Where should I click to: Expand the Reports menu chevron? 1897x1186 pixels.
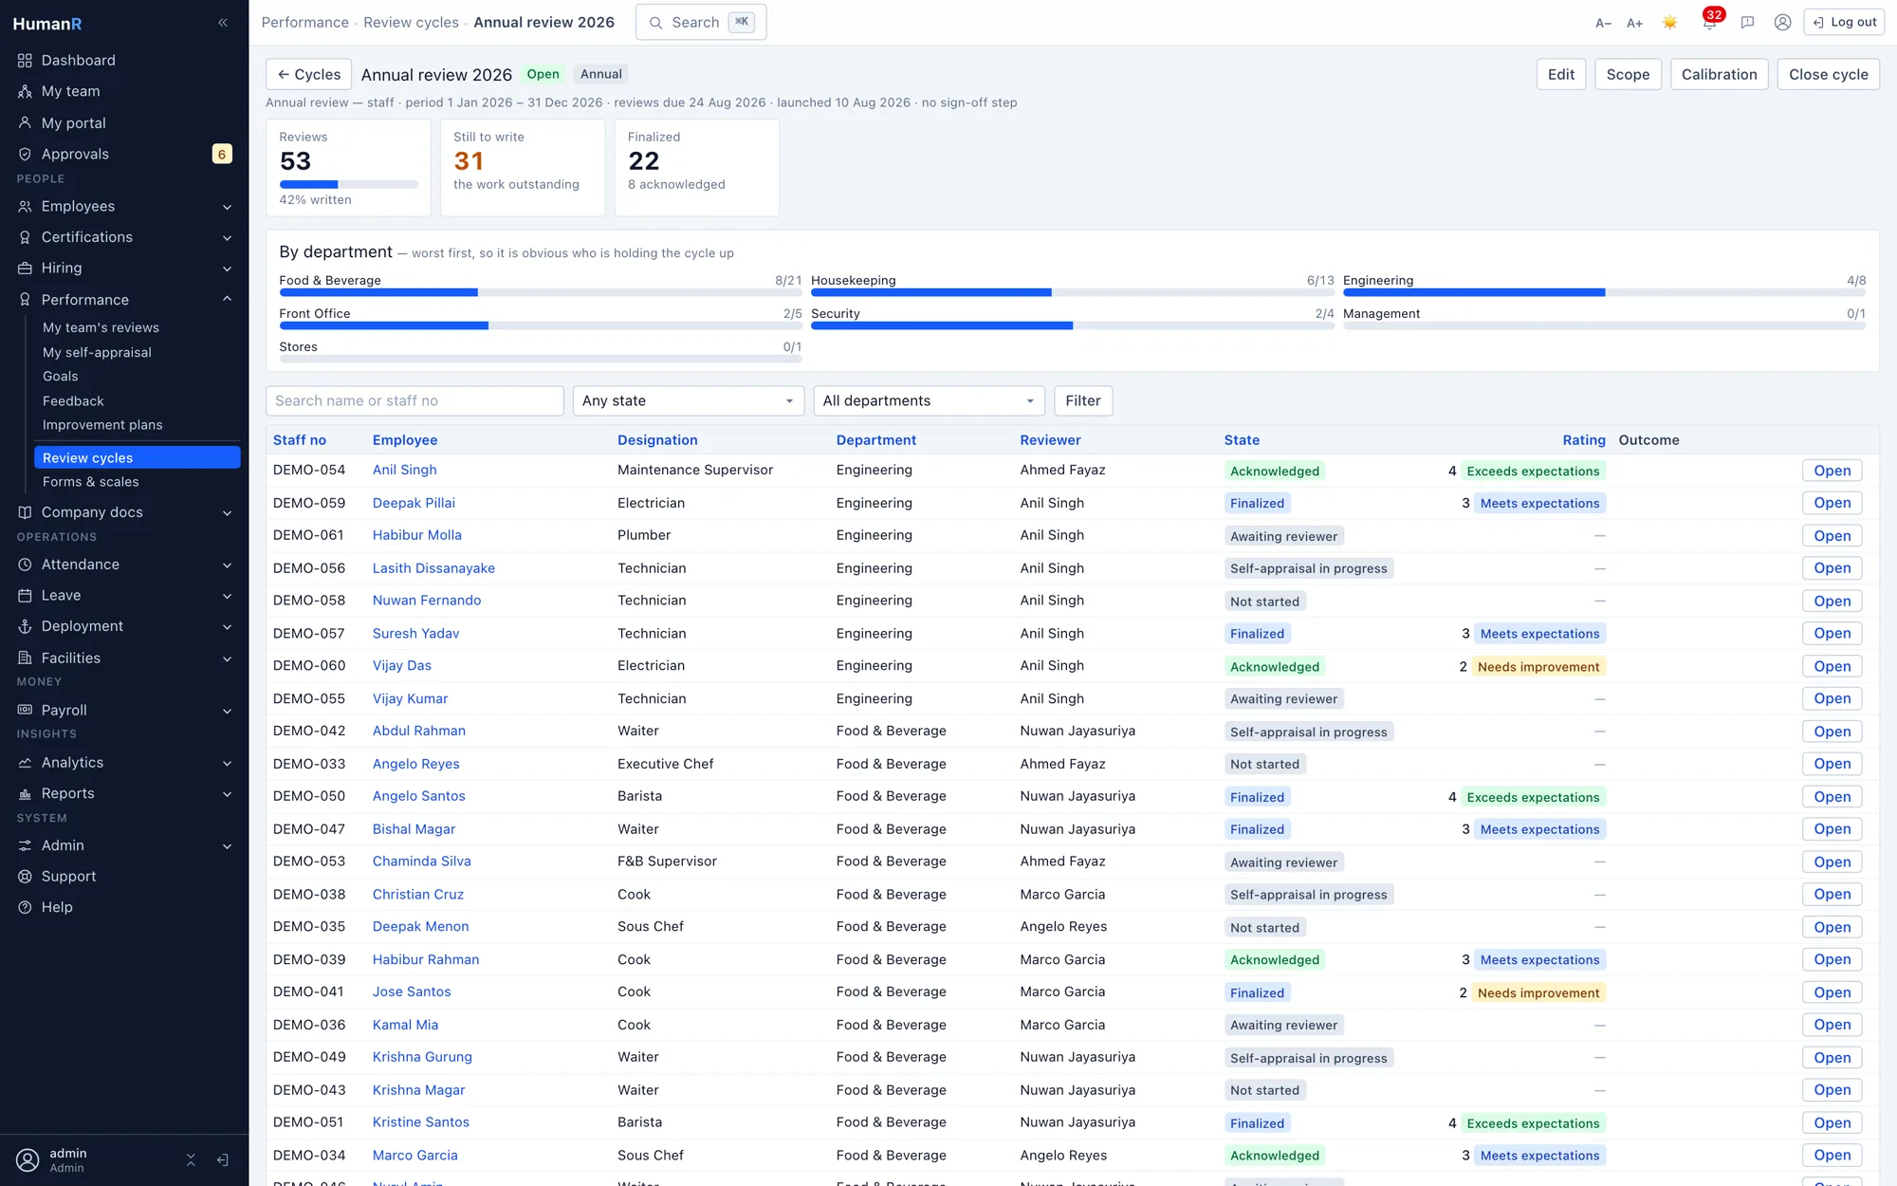tap(228, 794)
